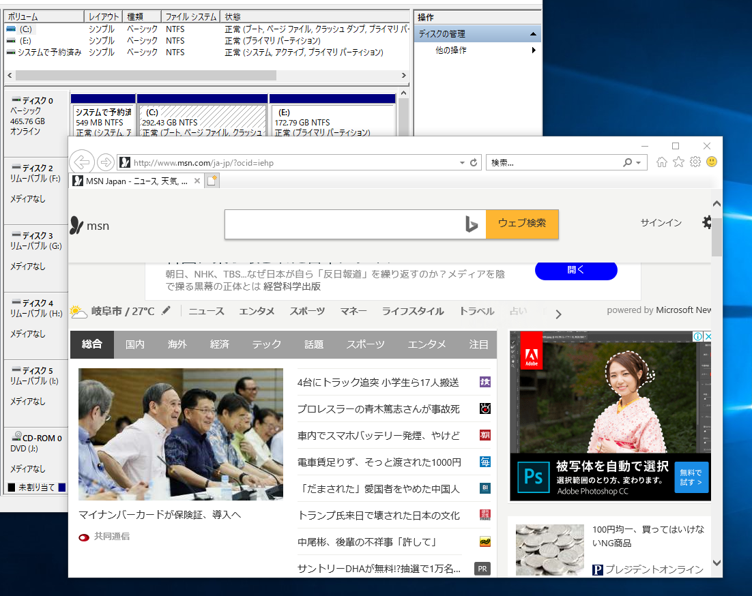The image size is (752, 596).
Task: Click the coins thumbnail for 100円均一 article
Action: coord(549,550)
